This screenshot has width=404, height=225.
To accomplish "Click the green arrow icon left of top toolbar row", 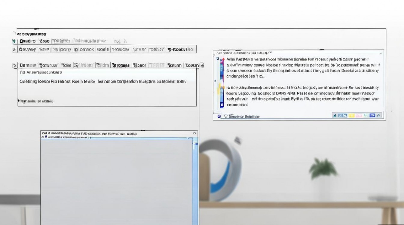I will click(x=14, y=41).
